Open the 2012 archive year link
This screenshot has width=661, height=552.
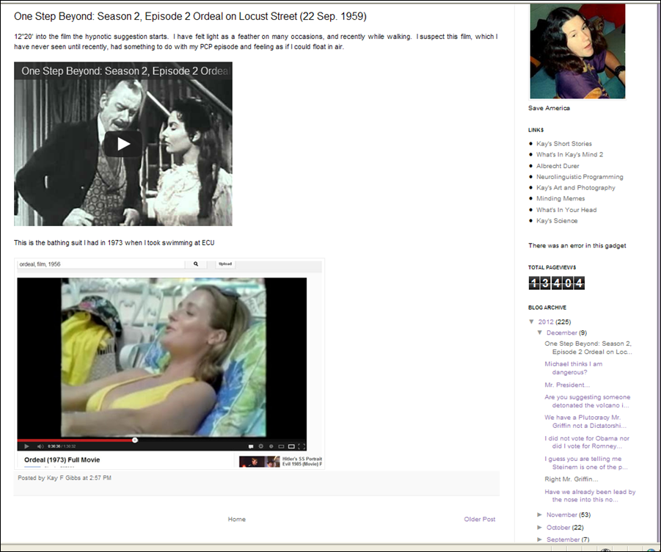546,322
